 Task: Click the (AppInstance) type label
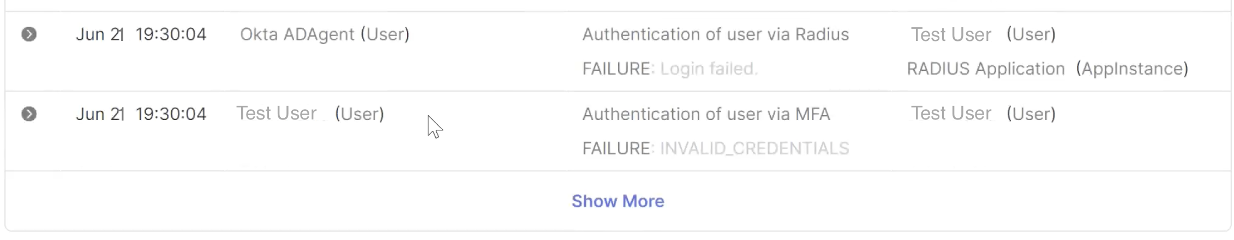coord(1132,69)
